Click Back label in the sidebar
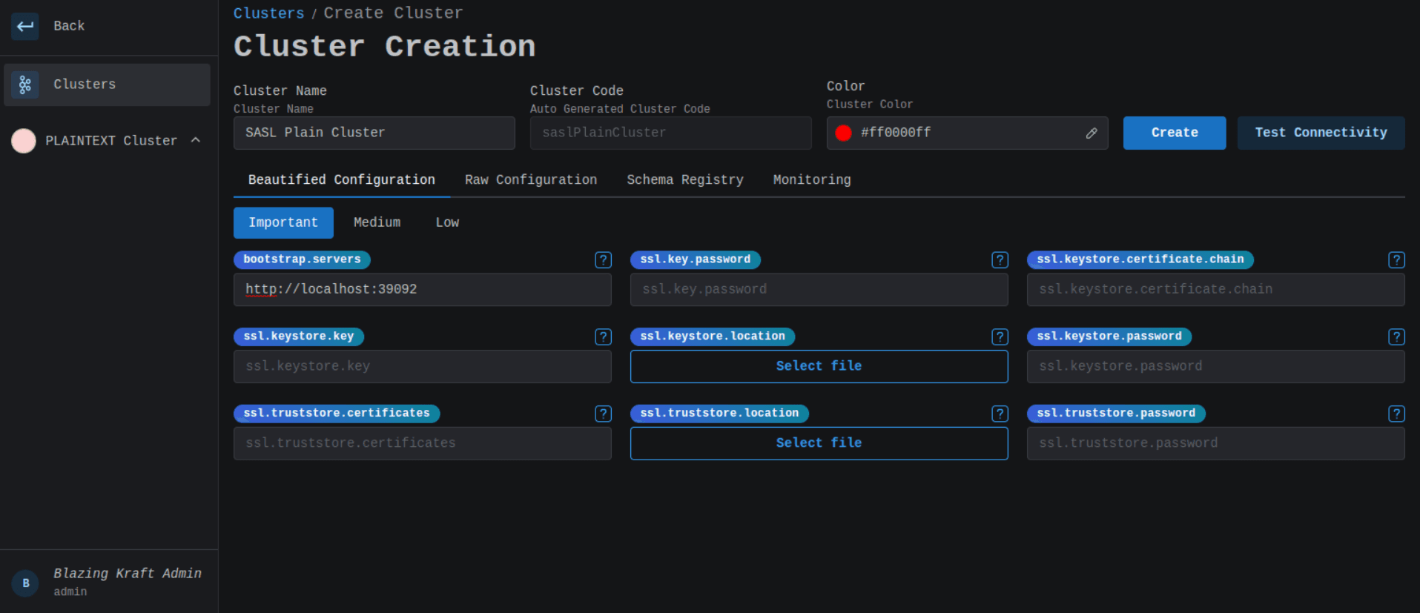 [x=69, y=26]
